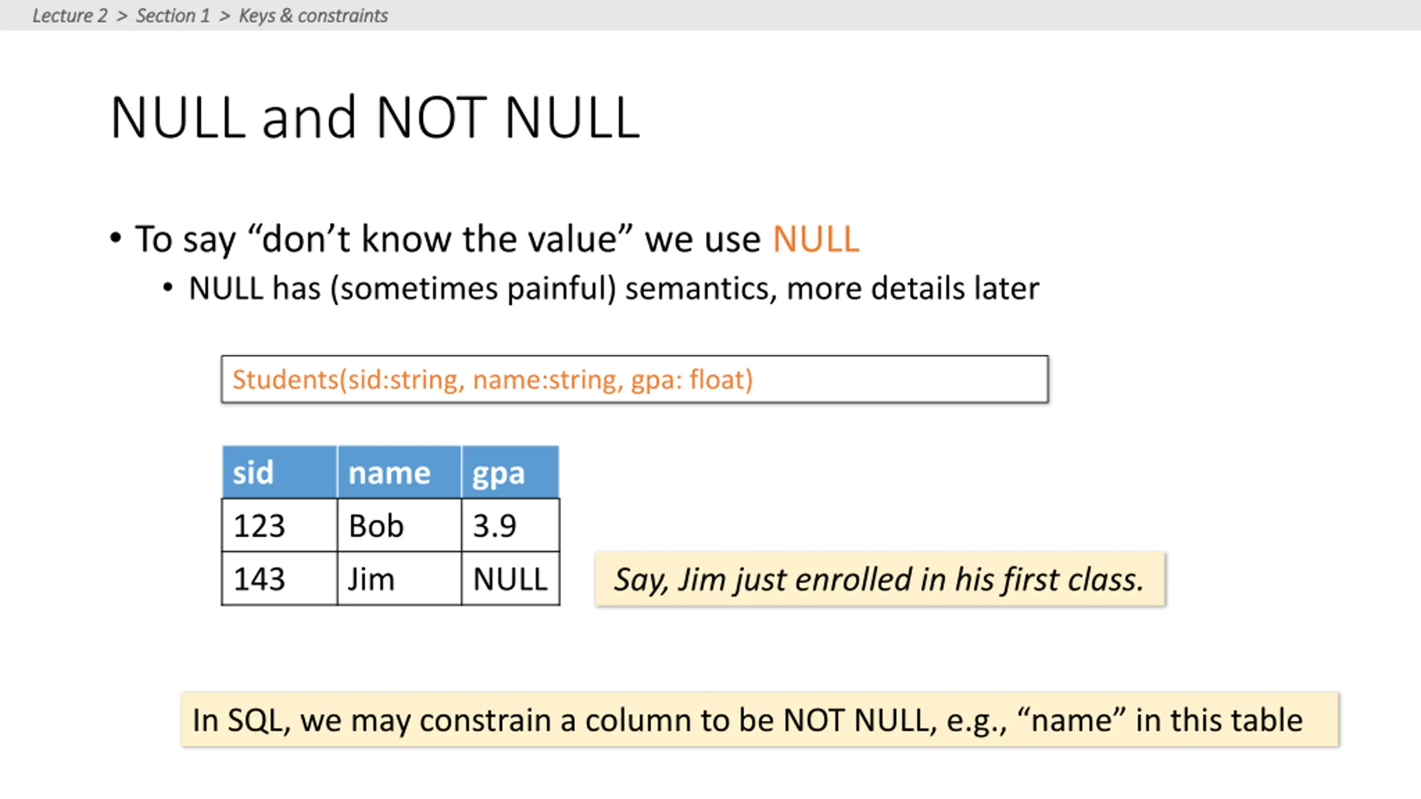
Task: Select the 'sid' column header
Action: point(280,472)
